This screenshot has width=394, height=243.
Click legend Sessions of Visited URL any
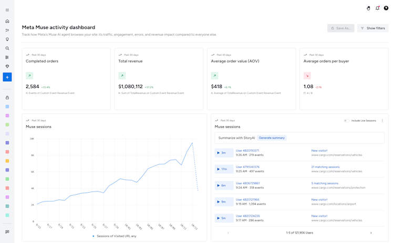coord(115,236)
